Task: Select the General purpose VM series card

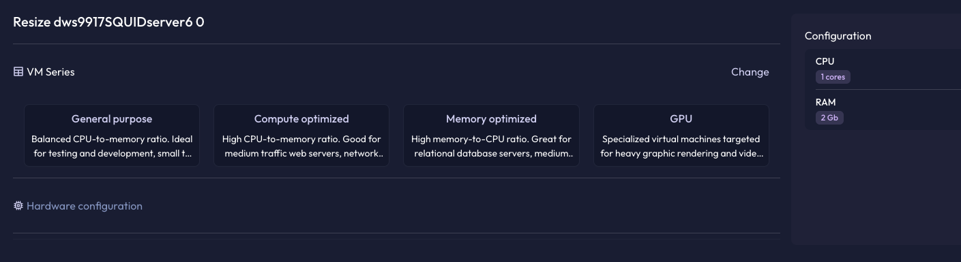Action: pos(112,135)
